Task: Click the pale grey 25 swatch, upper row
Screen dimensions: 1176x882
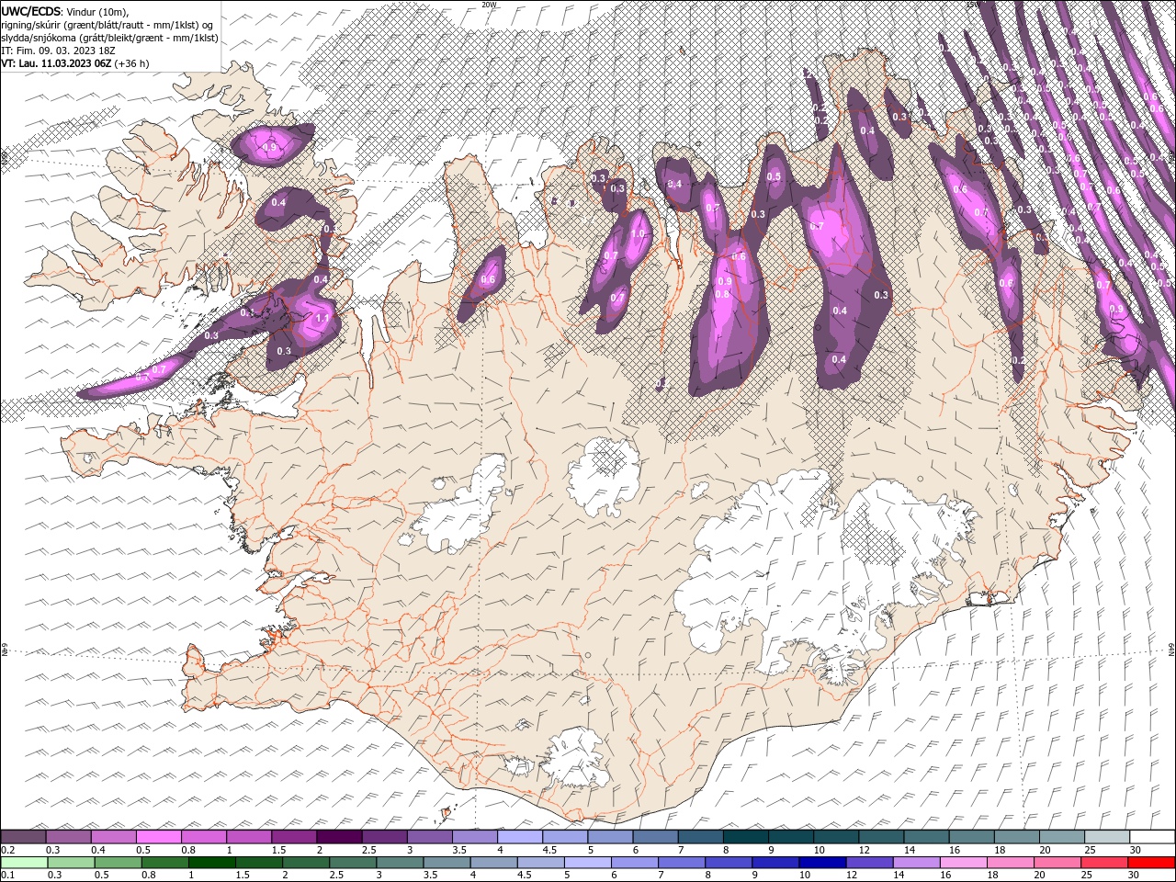Action: (1107, 837)
